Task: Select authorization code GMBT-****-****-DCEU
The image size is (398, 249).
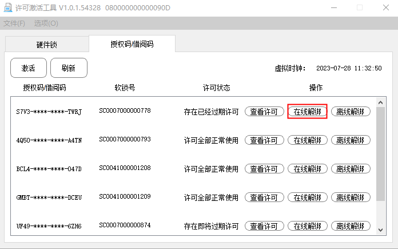Action: (x=49, y=197)
